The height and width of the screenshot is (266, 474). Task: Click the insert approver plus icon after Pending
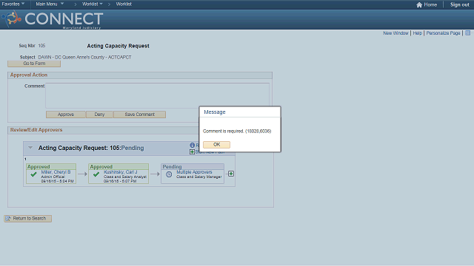coord(231,174)
